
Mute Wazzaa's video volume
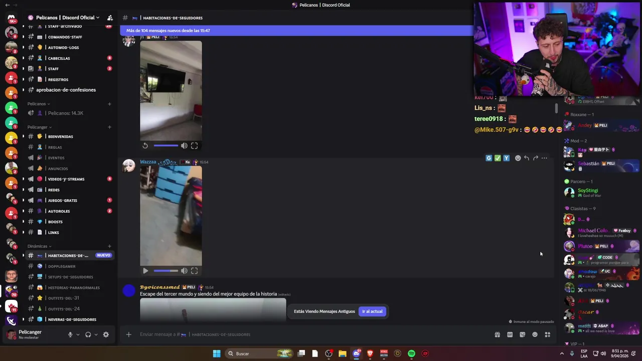(184, 271)
